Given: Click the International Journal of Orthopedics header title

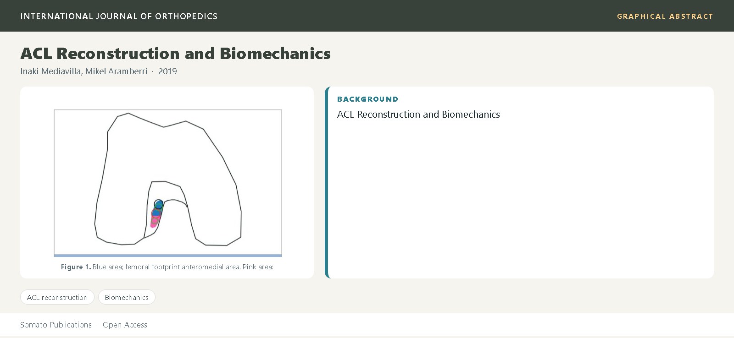Looking at the screenshot, I should point(119,16).
